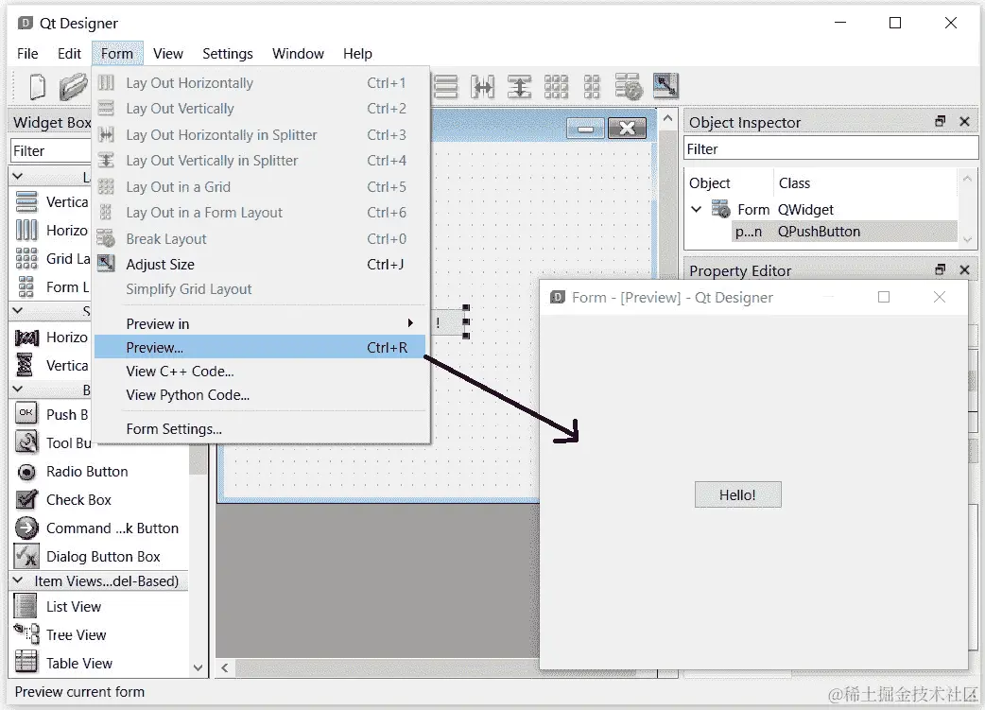The height and width of the screenshot is (710, 985).
Task: Collapse the Item Views category
Action: pos(18,580)
